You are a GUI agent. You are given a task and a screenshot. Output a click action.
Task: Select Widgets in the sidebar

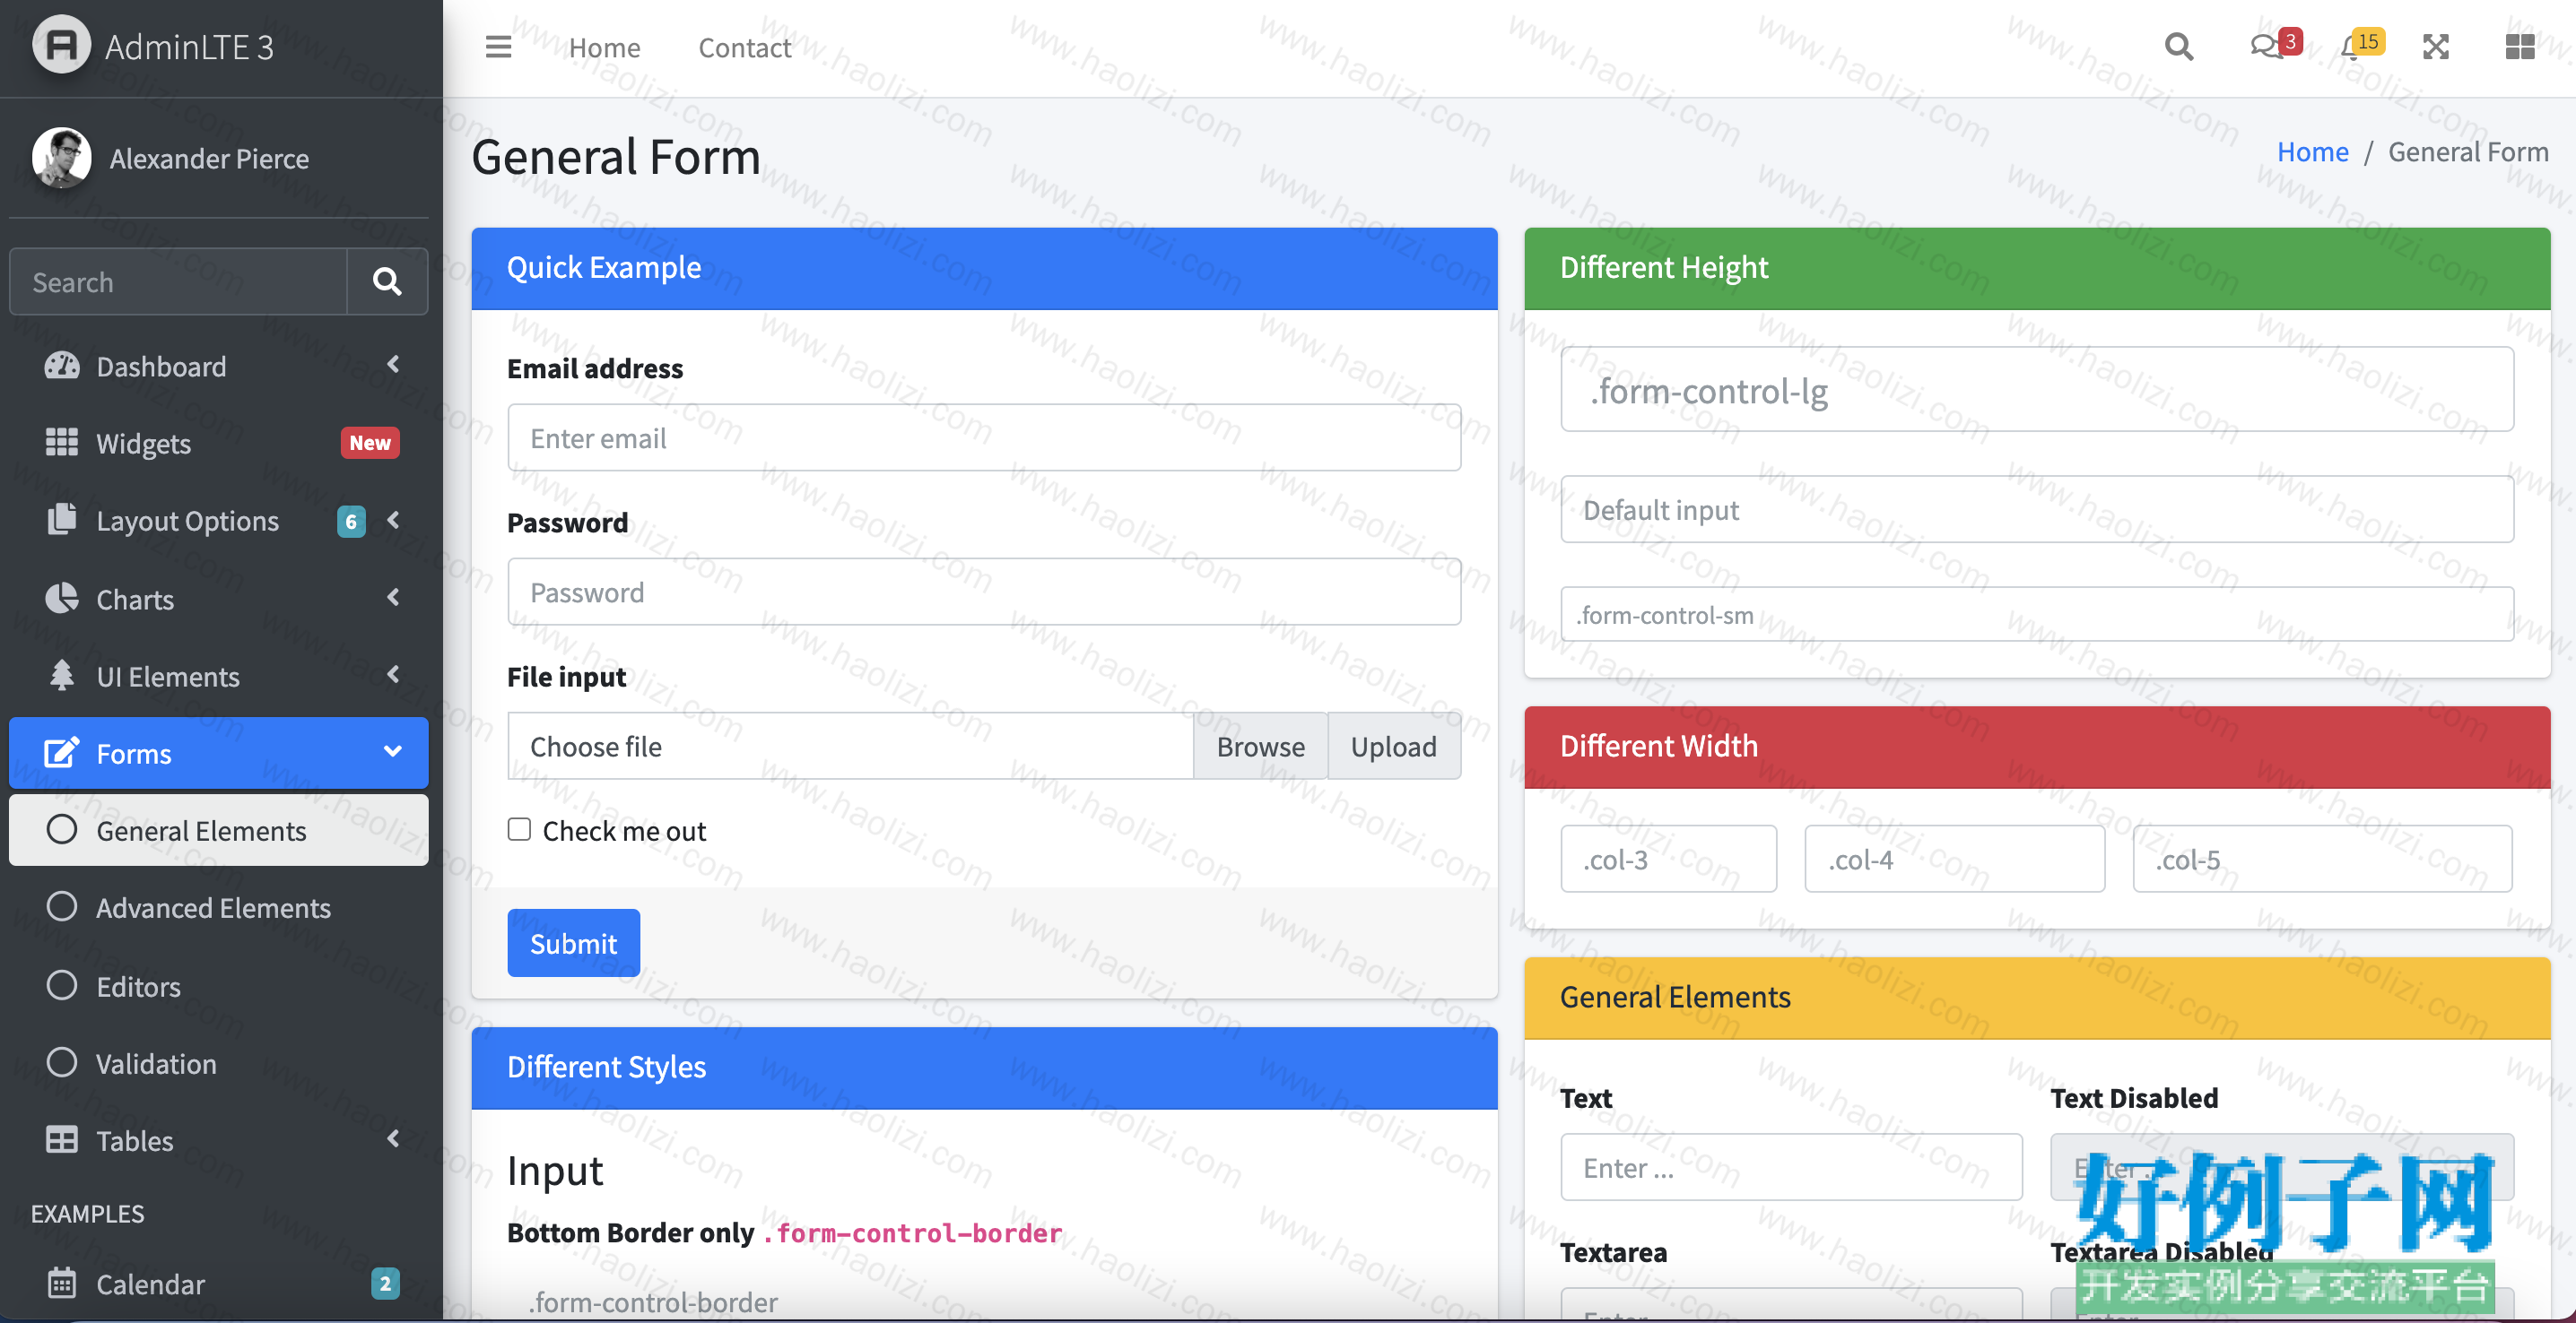[218, 443]
